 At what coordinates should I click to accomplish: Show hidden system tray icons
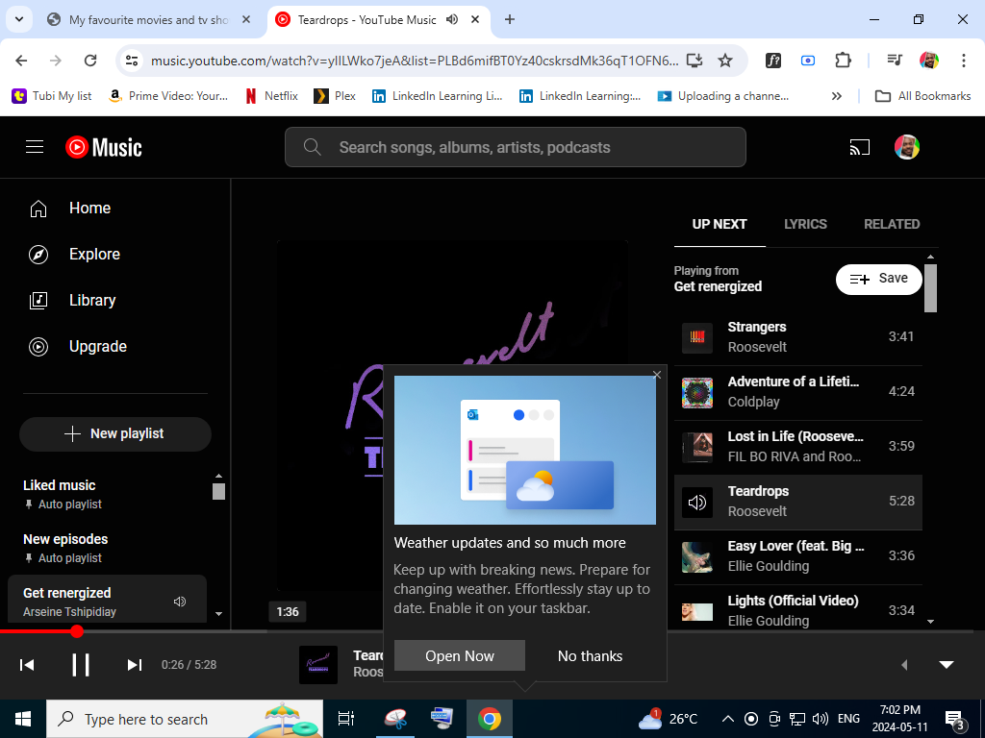(727, 719)
